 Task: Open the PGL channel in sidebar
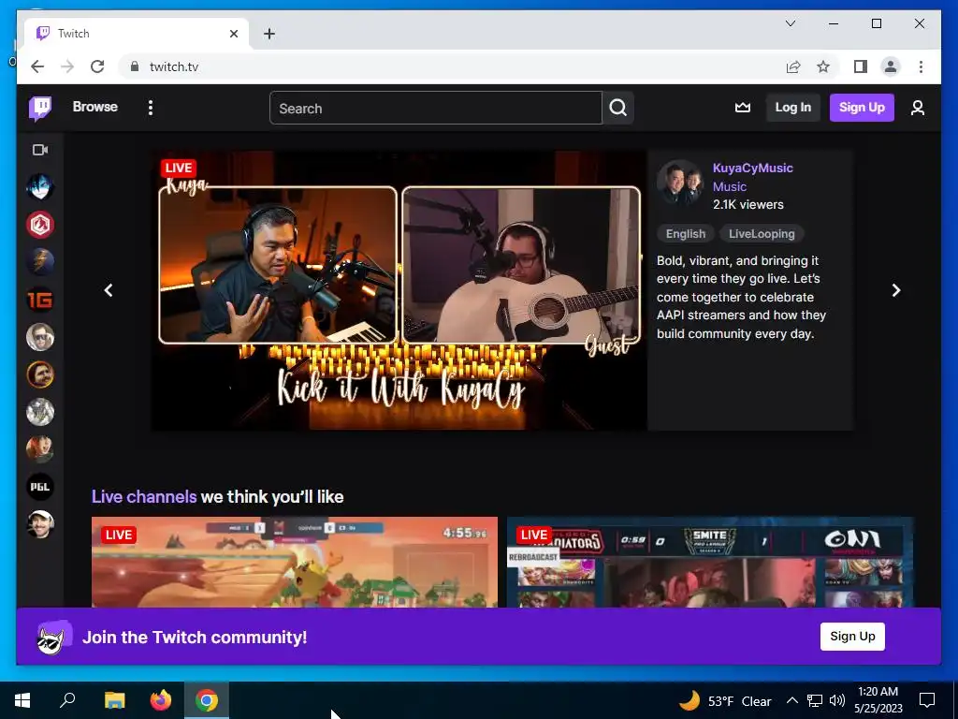coord(40,487)
